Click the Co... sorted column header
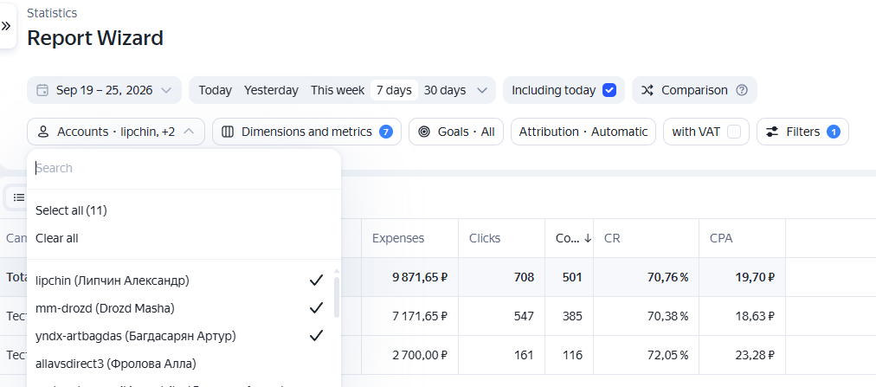Image resolution: width=876 pixels, height=387 pixels. click(568, 238)
